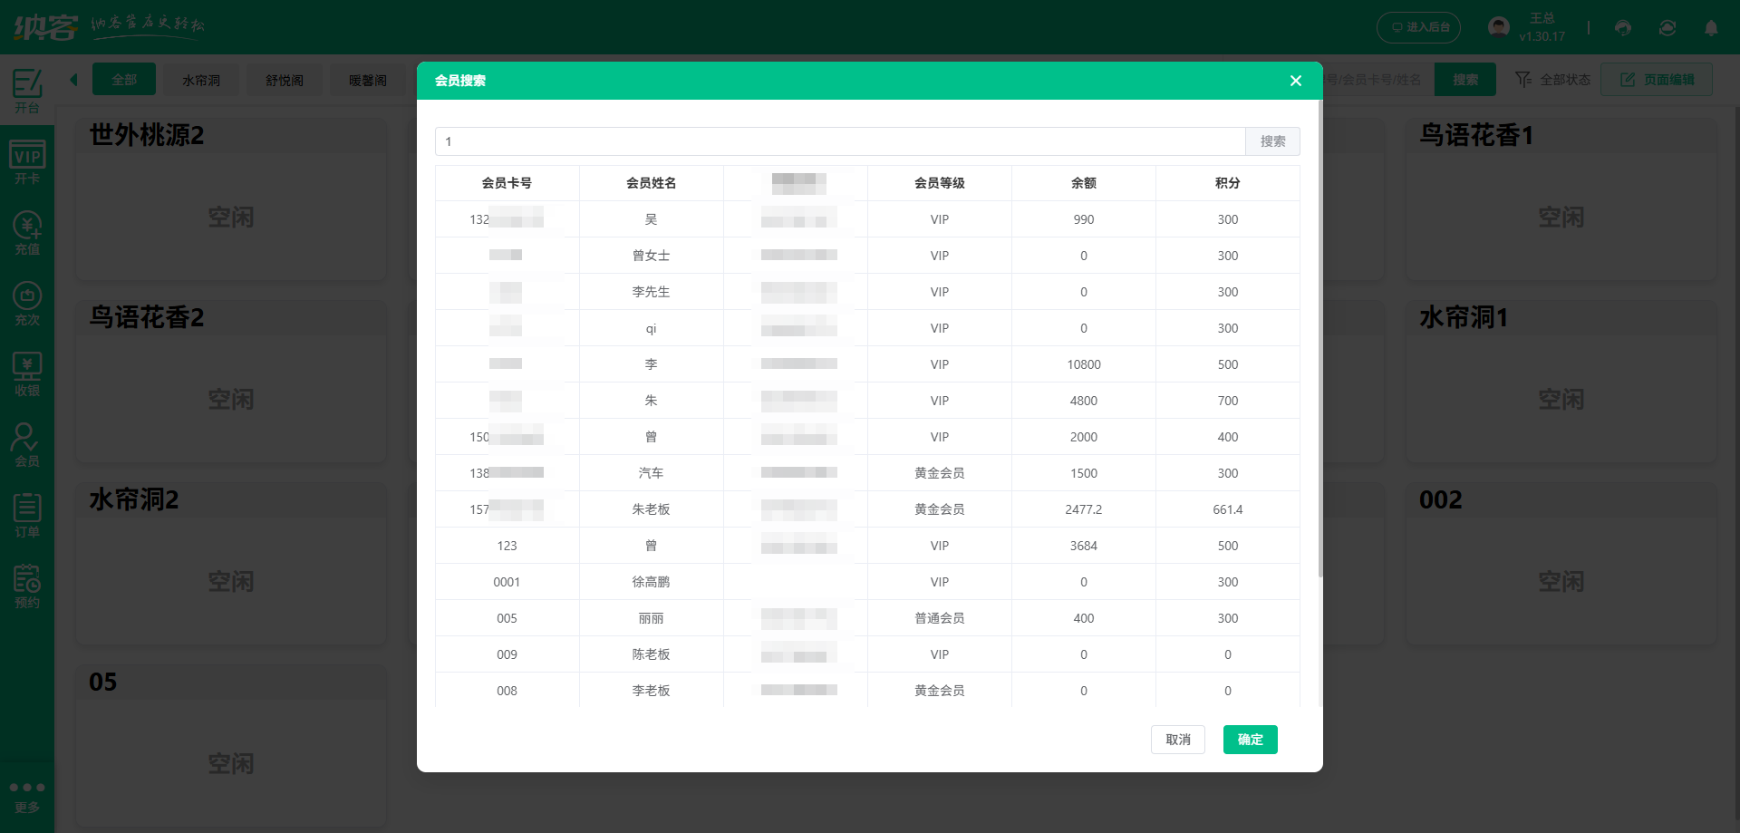
Task: Click the member search input field
Action: point(838,141)
